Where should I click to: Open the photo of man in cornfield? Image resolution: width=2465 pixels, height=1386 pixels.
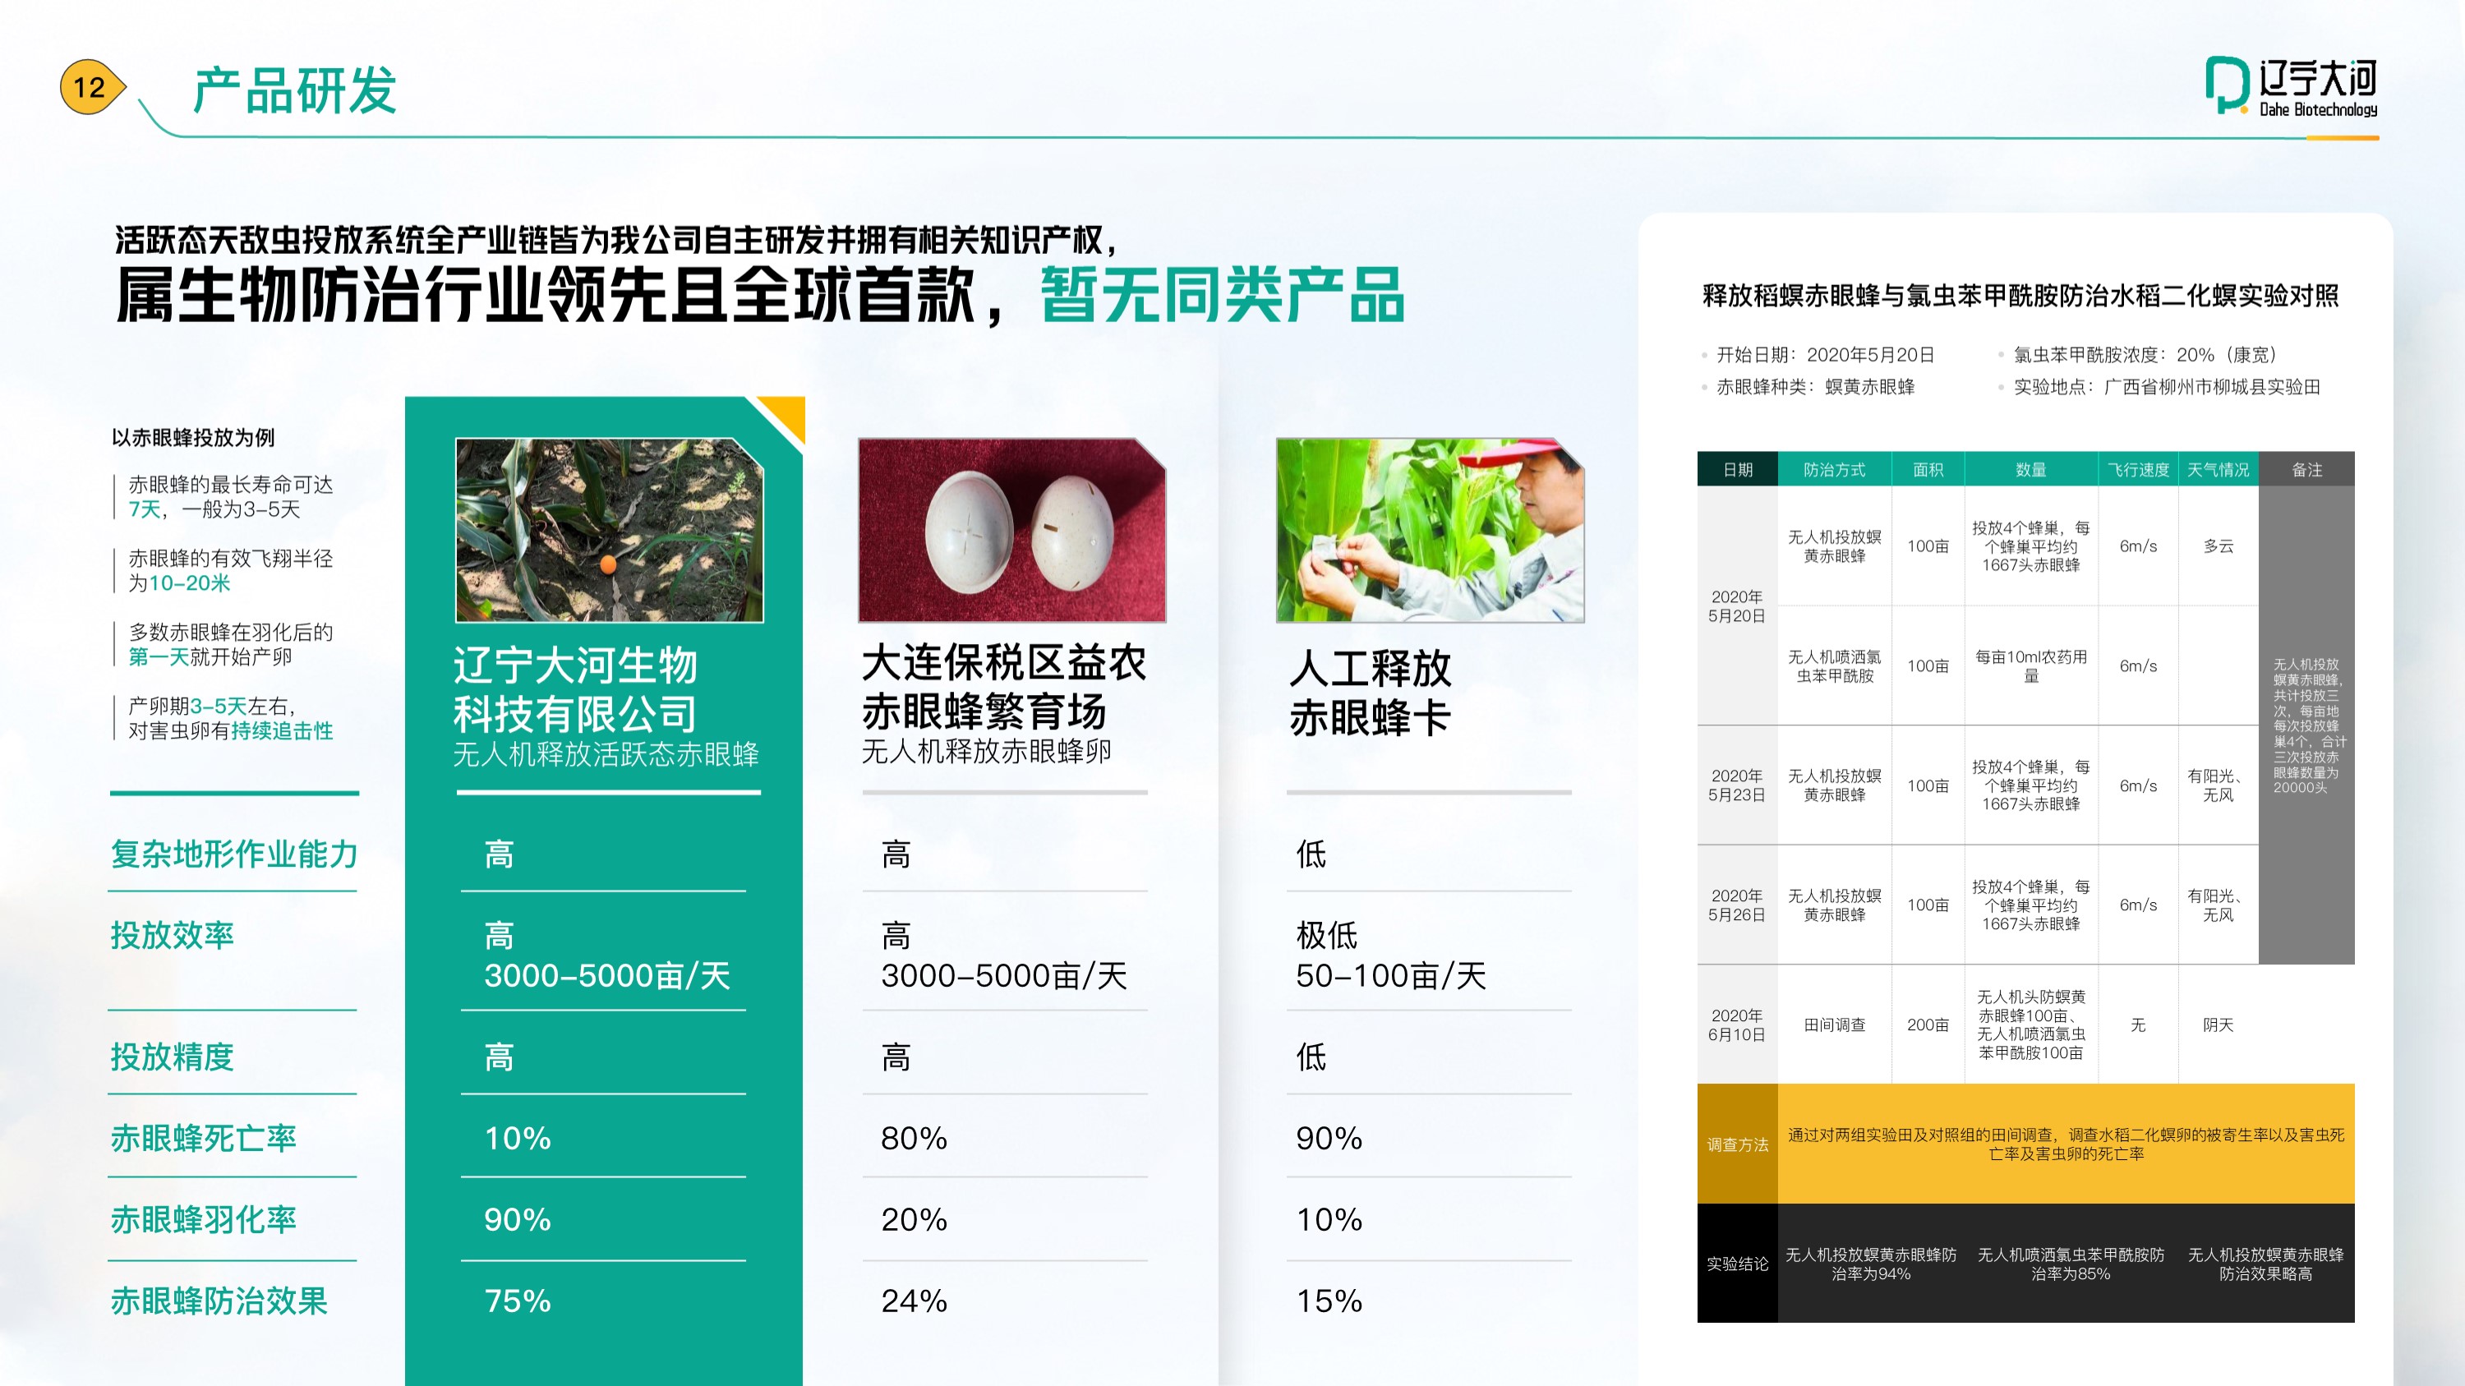[x=1430, y=530]
